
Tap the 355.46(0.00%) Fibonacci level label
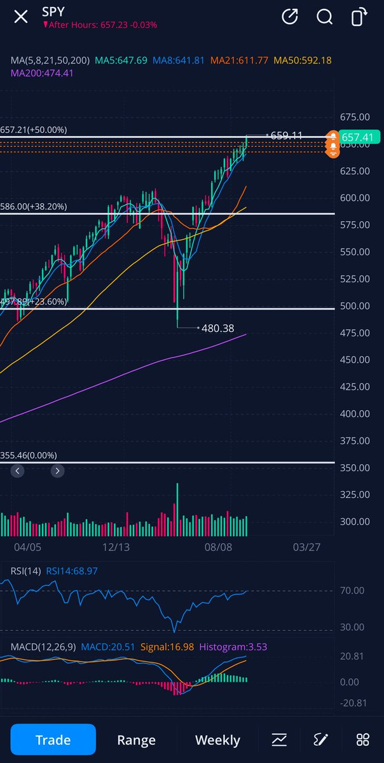pyautogui.click(x=29, y=455)
